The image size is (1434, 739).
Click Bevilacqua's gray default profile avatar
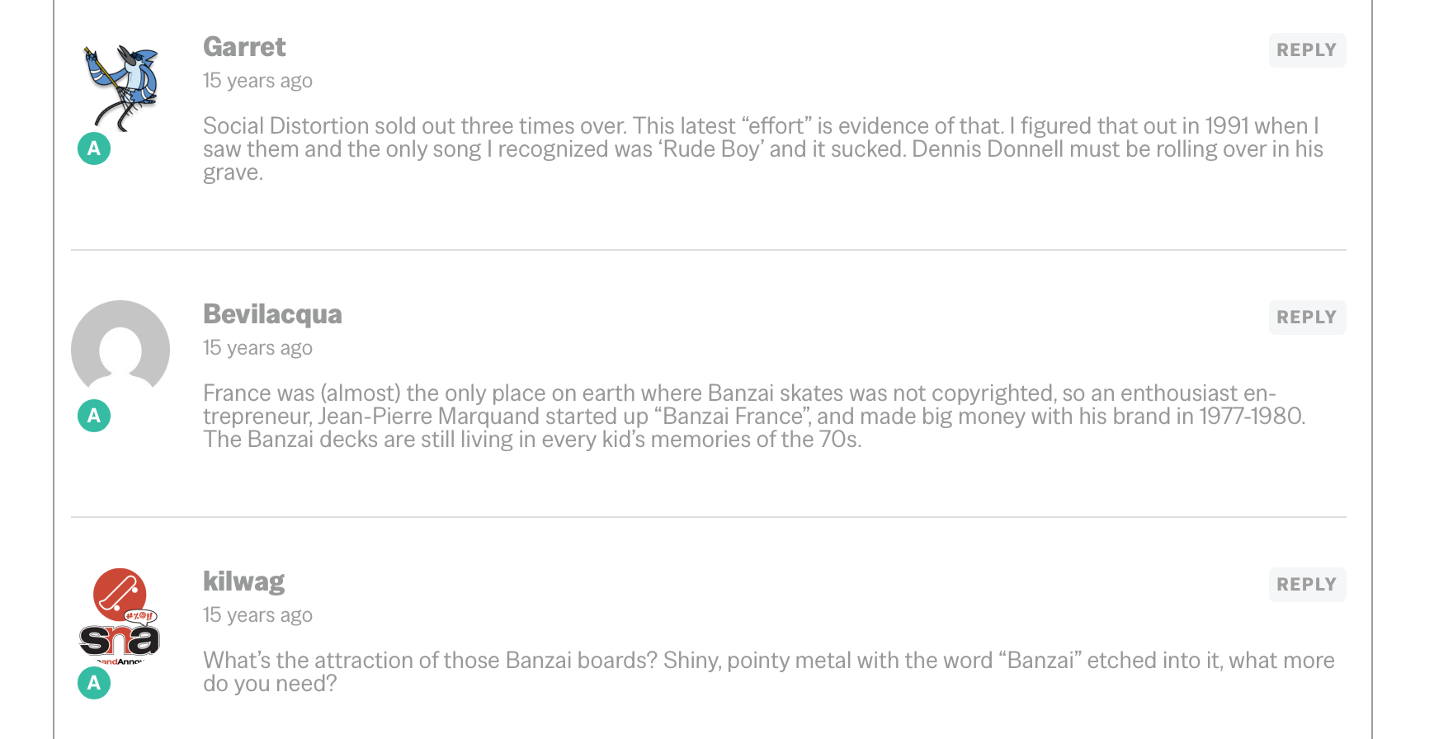tap(120, 349)
